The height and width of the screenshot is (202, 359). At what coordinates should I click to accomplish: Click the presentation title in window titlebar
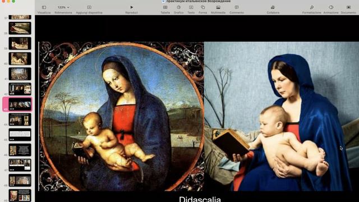pyautogui.click(x=198, y=1)
